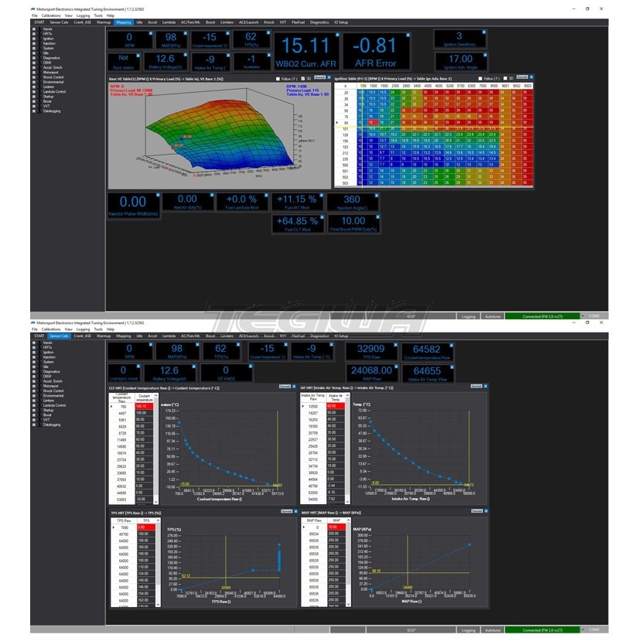Click Saved button on the MAP HRT panel
The image size is (638, 638).
pos(475,511)
